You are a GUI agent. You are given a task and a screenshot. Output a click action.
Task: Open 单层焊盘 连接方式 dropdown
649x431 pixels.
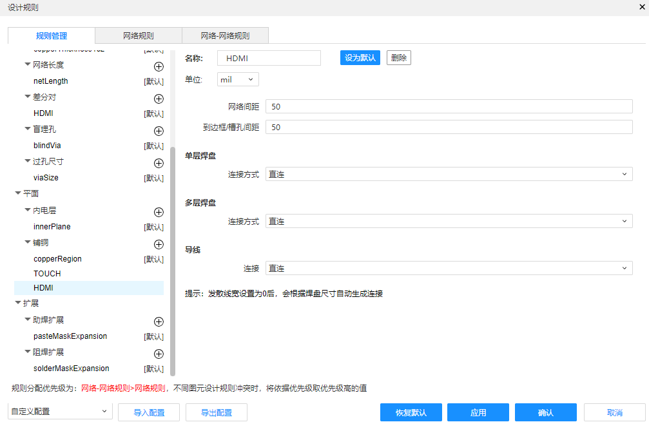pos(449,174)
